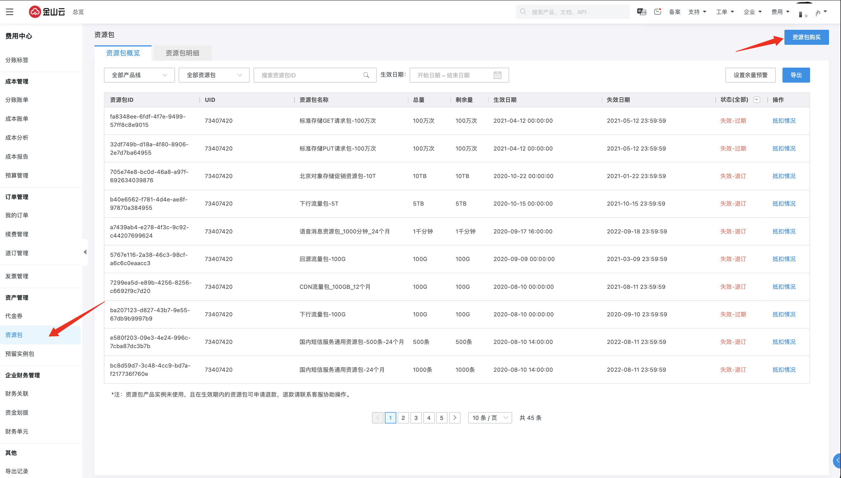Click the magnifier in resource ID search
Image resolution: width=841 pixels, height=478 pixels.
(x=366, y=75)
